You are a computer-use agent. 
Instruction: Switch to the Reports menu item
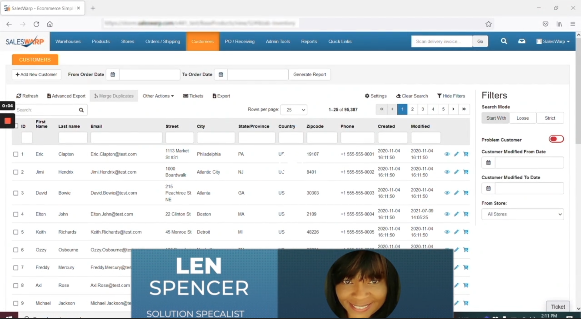point(309,41)
